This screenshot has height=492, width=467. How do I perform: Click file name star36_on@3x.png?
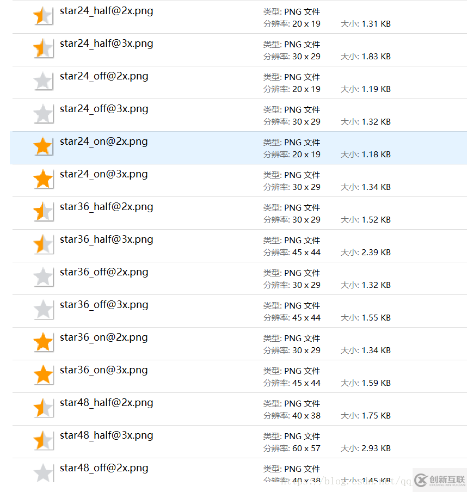pos(103,370)
